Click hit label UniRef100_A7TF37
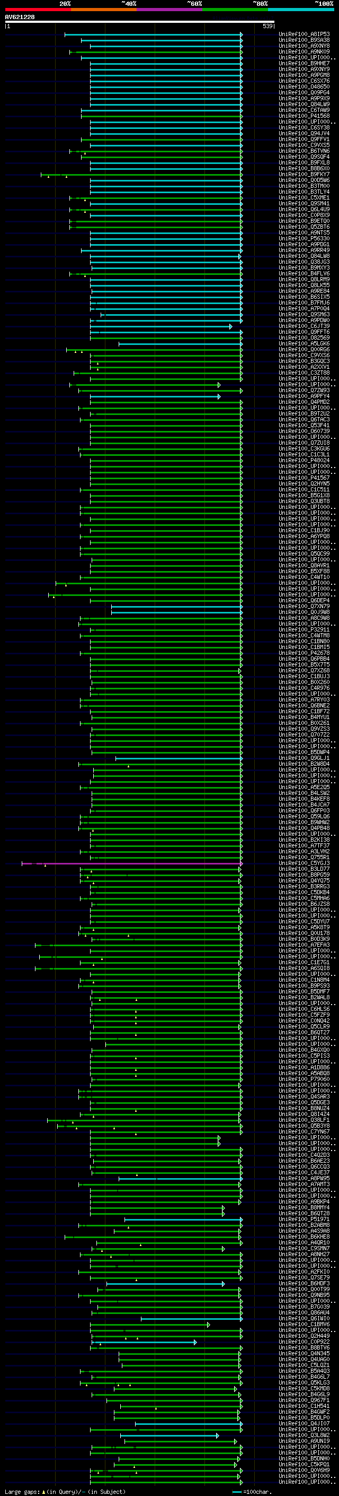 click(304, 845)
